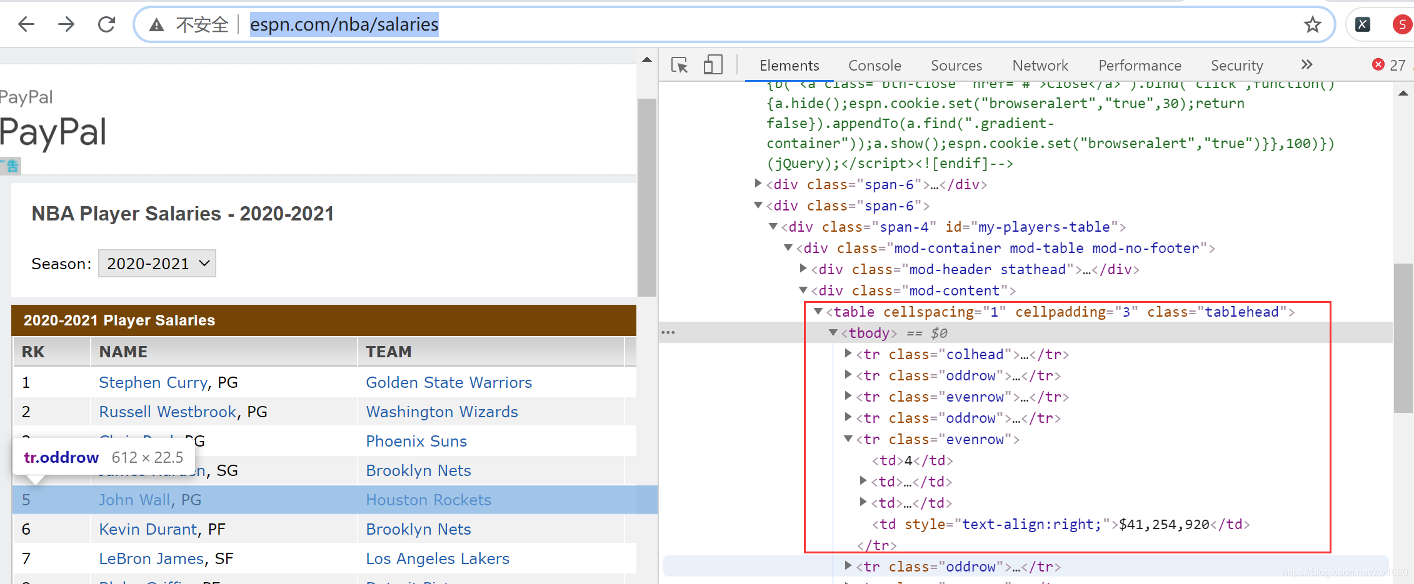Click the PayPal advertisement heading
Image resolution: width=1414 pixels, height=584 pixels.
click(54, 132)
